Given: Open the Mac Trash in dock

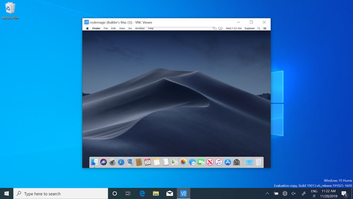Looking at the screenshot, I should pos(258,162).
